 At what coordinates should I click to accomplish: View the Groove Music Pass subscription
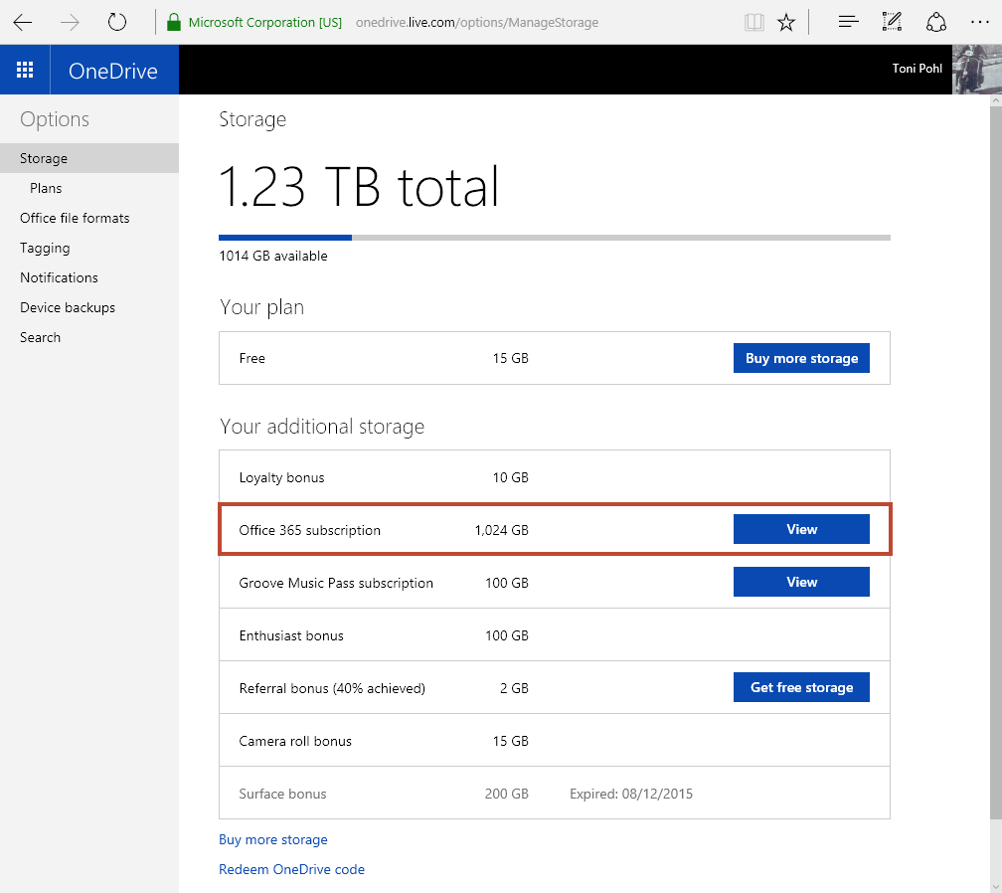801,582
